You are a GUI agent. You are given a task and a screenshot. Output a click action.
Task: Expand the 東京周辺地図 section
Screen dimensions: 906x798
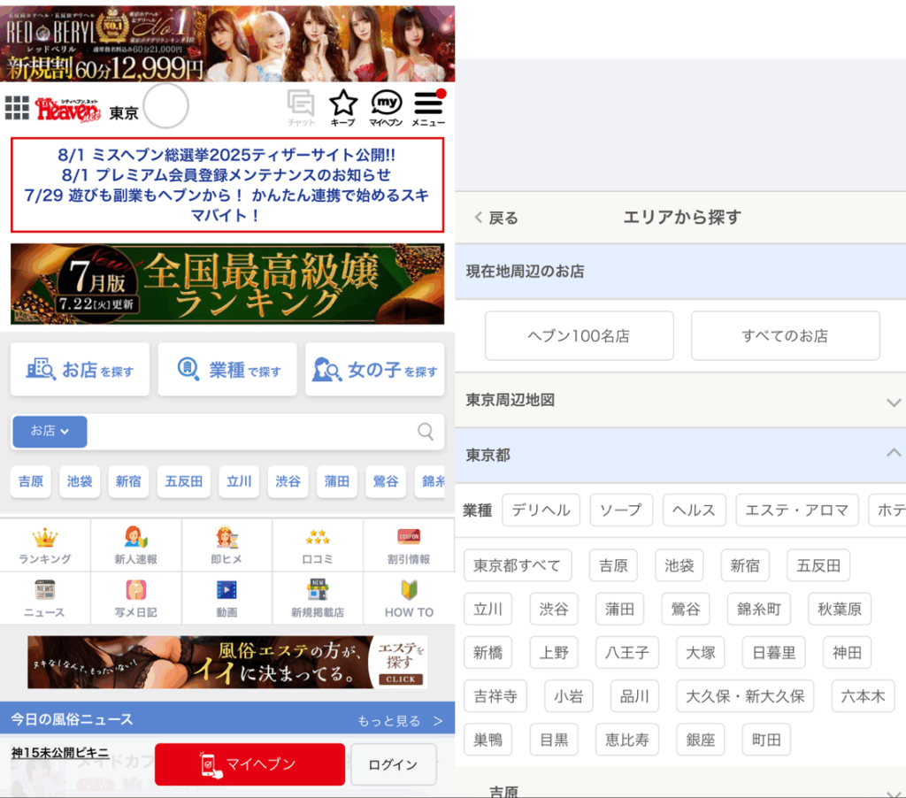893,402
